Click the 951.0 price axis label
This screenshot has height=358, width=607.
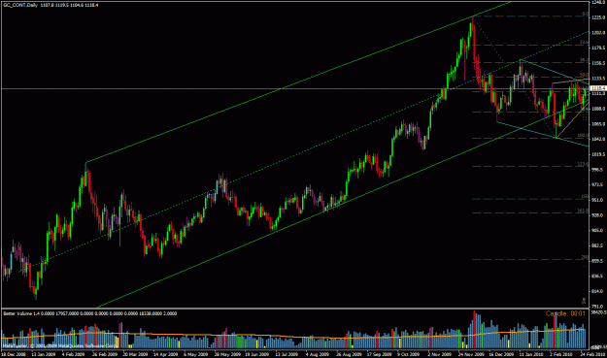click(x=598, y=200)
